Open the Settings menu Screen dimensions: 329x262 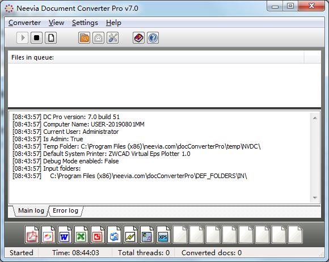tap(85, 23)
